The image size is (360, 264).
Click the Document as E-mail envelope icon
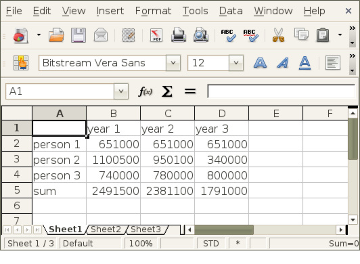(x=101, y=35)
